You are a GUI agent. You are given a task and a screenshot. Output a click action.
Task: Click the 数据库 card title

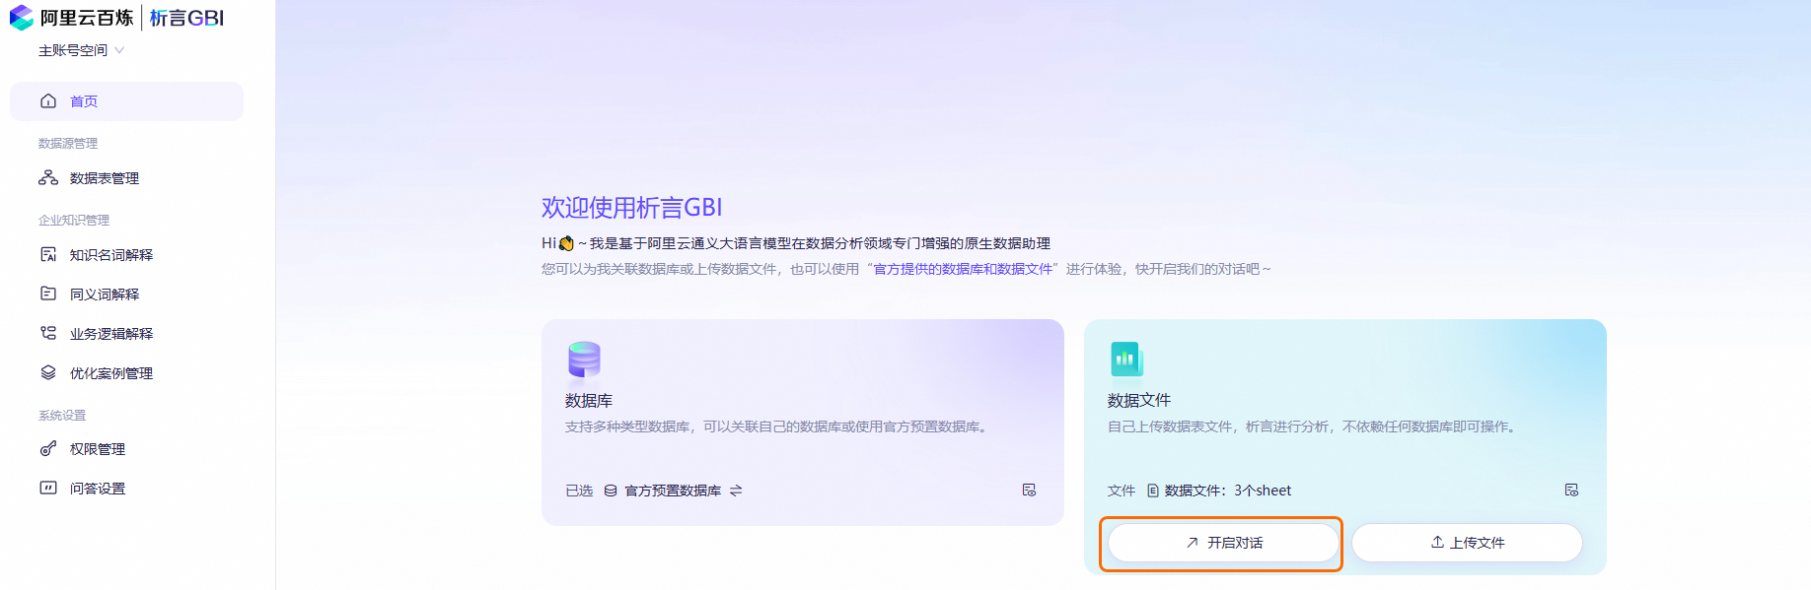(589, 401)
